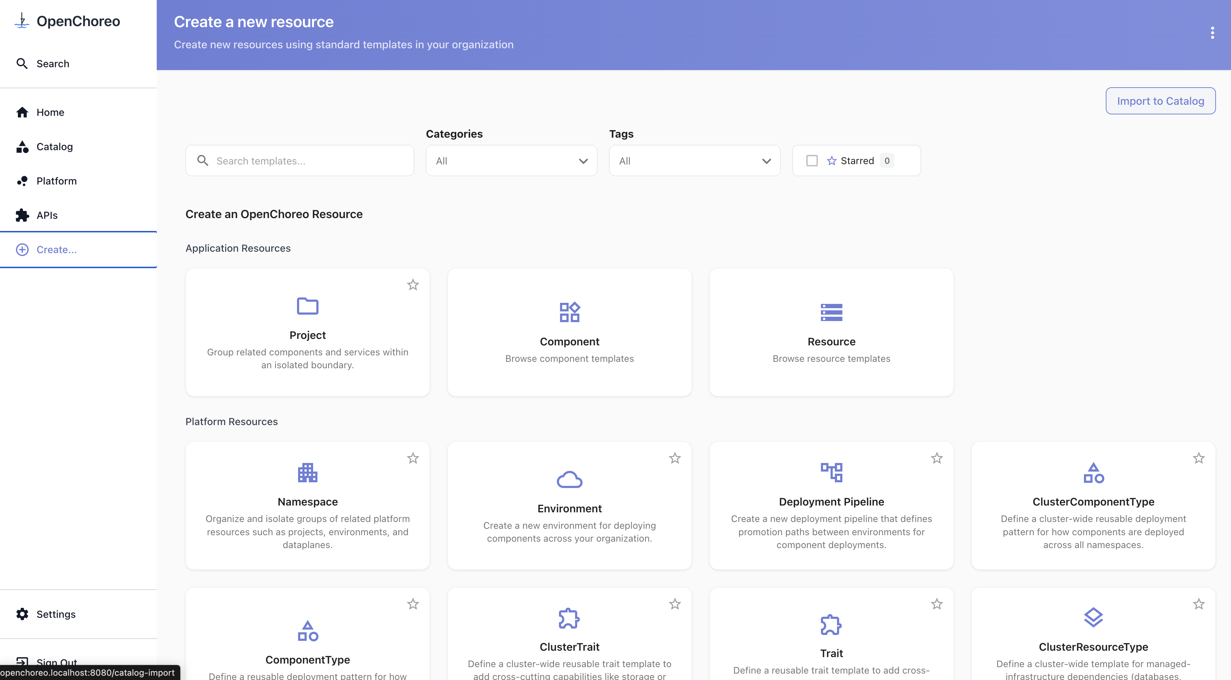
Task: Click the Import to Catalog button
Action: tap(1160, 101)
